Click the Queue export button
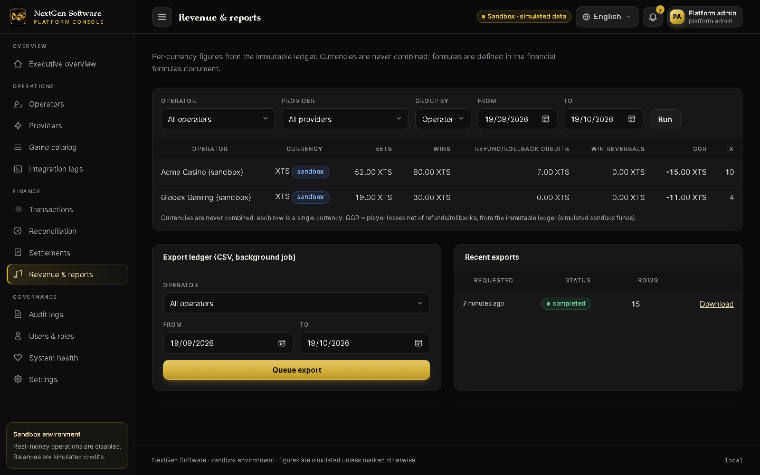Screen dimensions: 760x475 [x=297, y=370]
